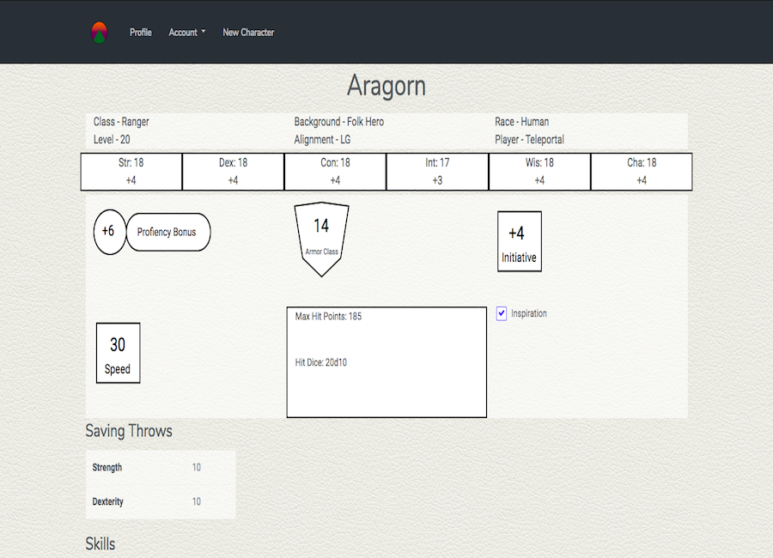
Task: Select the Cha: 18 ability box
Action: pos(642,172)
